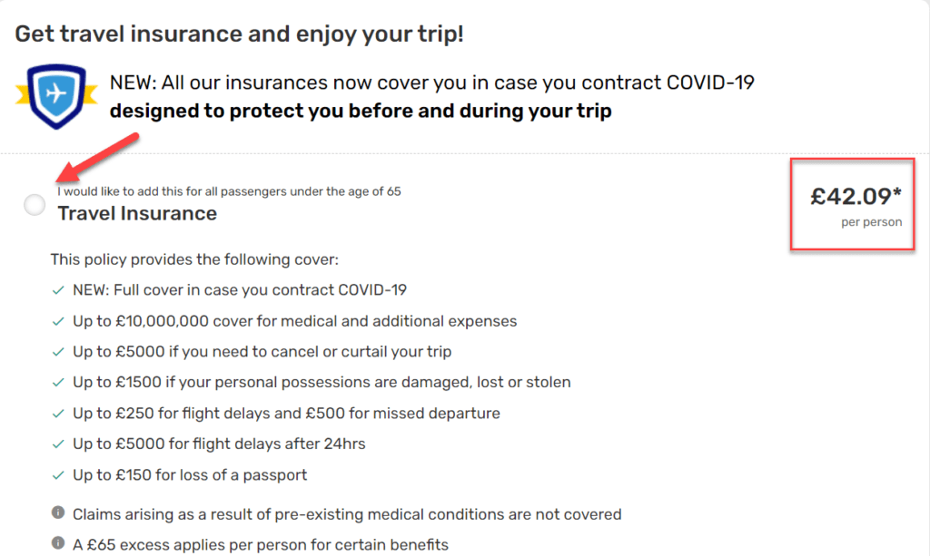Click checkmark beside loss of passport item

point(58,475)
